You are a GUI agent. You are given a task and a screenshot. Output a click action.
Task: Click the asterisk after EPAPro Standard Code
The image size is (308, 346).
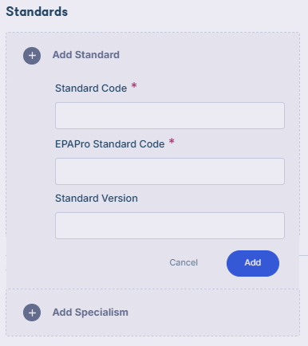(x=172, y=141)
